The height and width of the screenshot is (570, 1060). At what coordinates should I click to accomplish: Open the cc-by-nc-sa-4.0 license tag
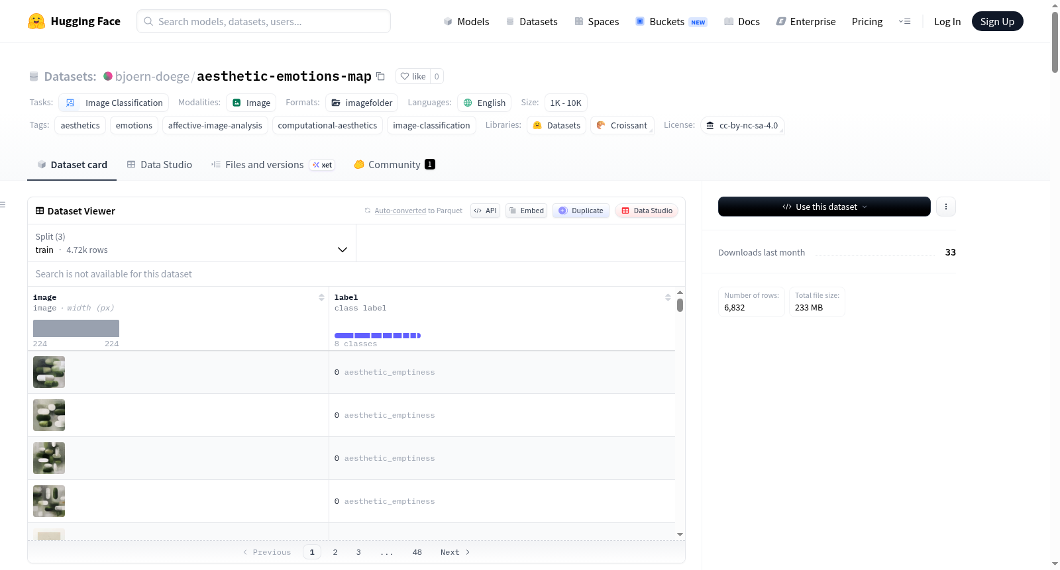(742, 125)
